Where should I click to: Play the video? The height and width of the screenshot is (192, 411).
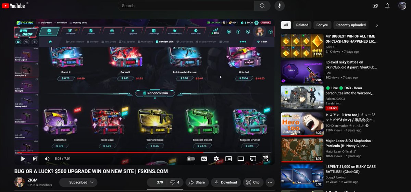[23, 159]
